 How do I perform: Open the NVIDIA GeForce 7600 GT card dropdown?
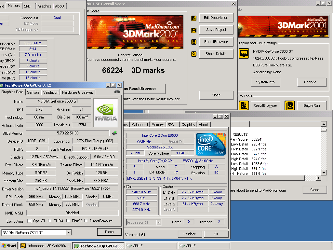click(x=69, y=232)
